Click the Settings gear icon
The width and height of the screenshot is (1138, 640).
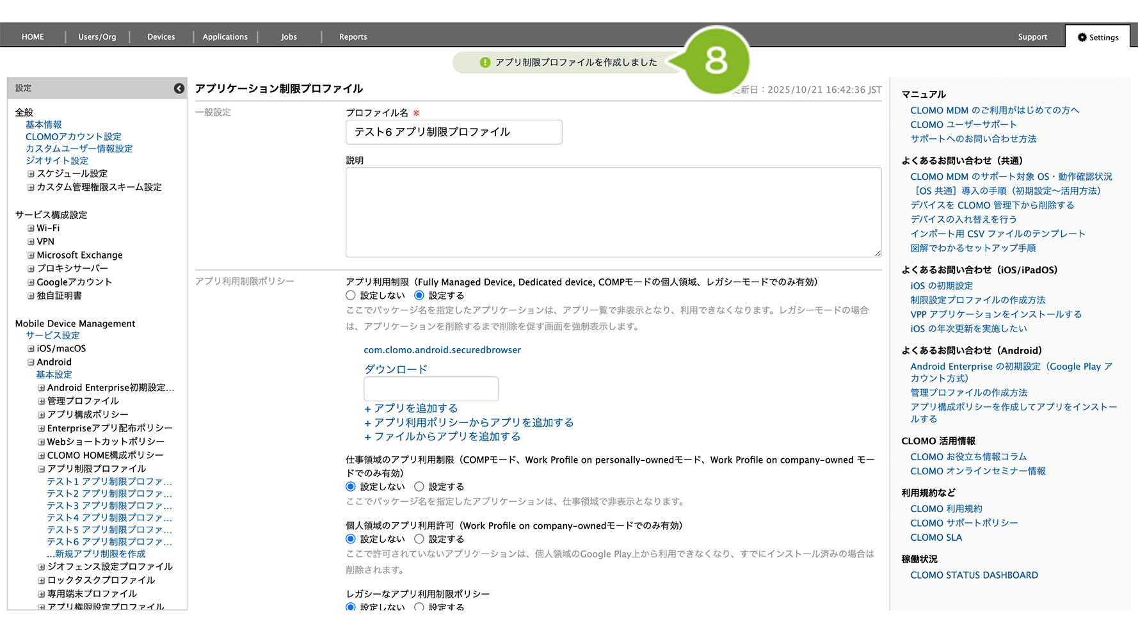coord(1082,37)
